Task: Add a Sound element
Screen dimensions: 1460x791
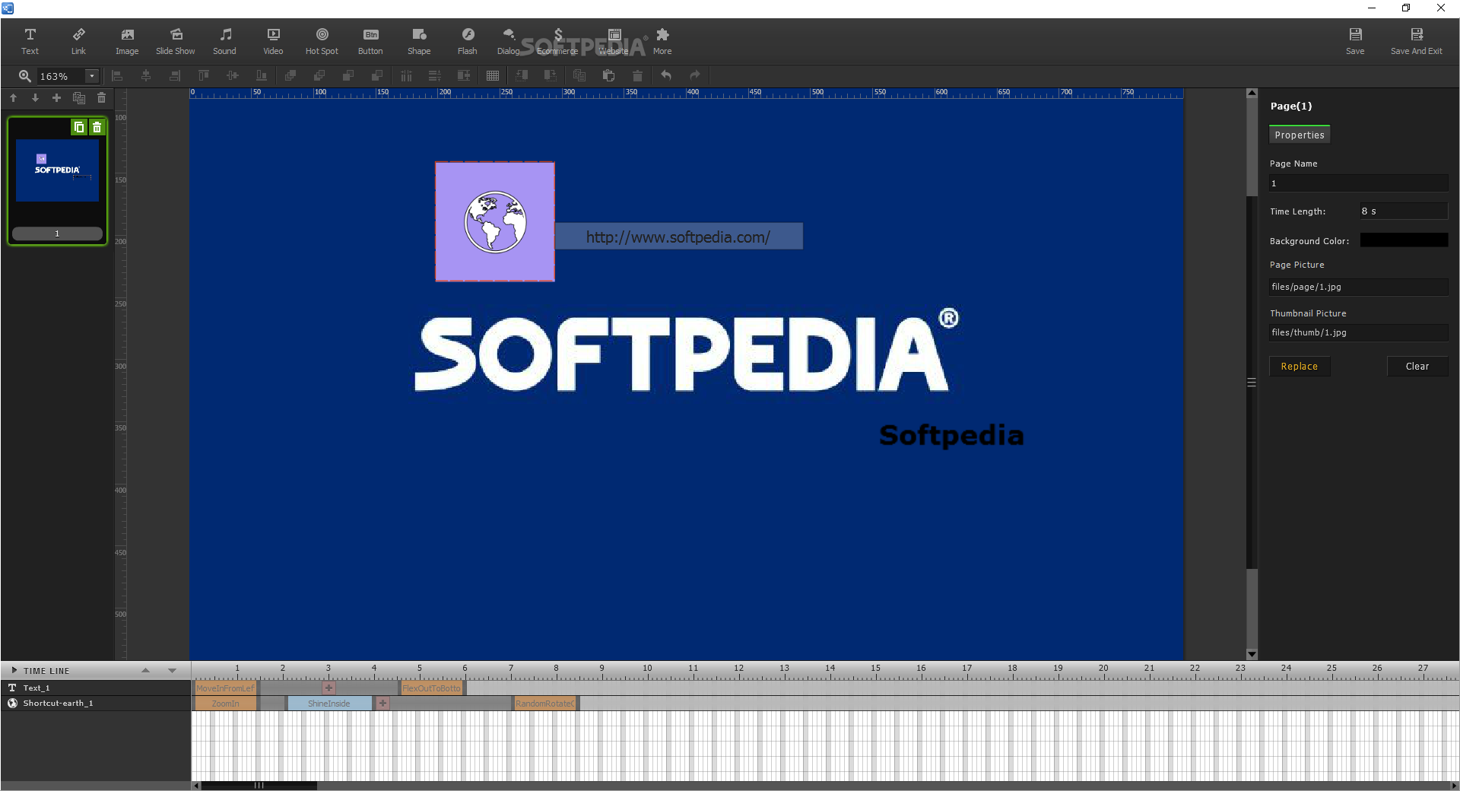Action: pos(224,41)
